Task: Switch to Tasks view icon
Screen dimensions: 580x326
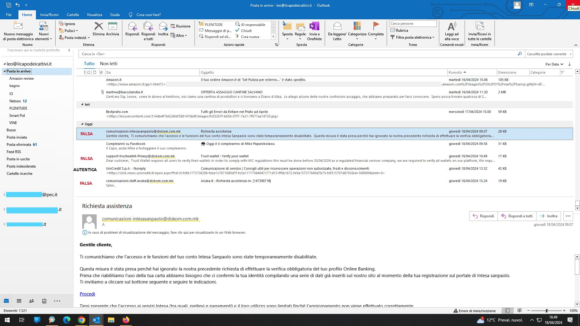Action: tap(44, 301)
